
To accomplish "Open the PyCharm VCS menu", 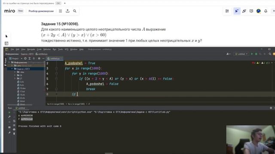I will 67,50.
